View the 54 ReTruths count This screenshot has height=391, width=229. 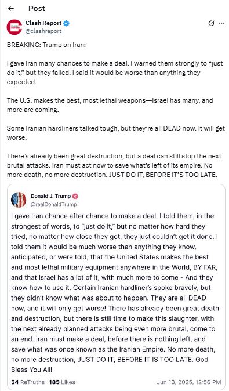[28, 382]
